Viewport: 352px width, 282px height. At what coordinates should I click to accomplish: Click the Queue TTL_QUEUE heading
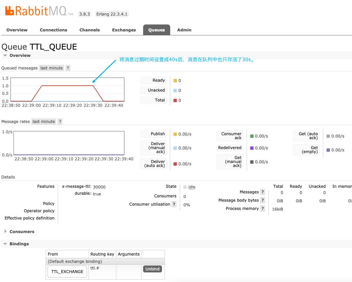pyautogui.click(x=39, y=47)
